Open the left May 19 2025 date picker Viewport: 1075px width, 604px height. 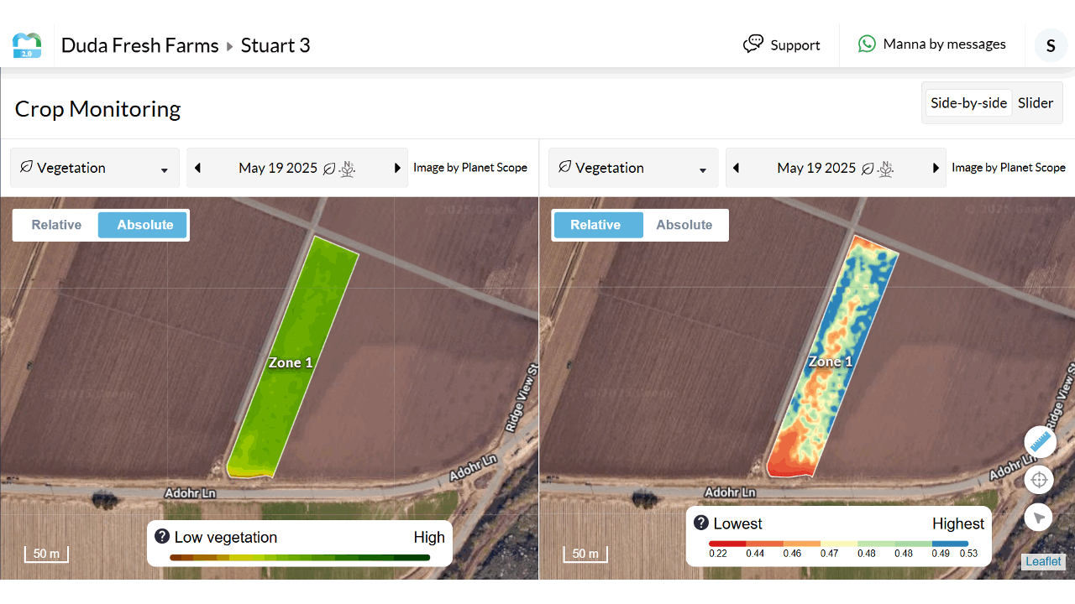coord(278,168)
